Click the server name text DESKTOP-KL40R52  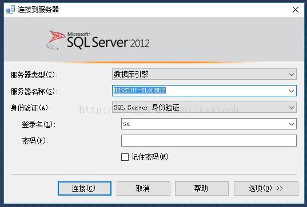[139, 90]
